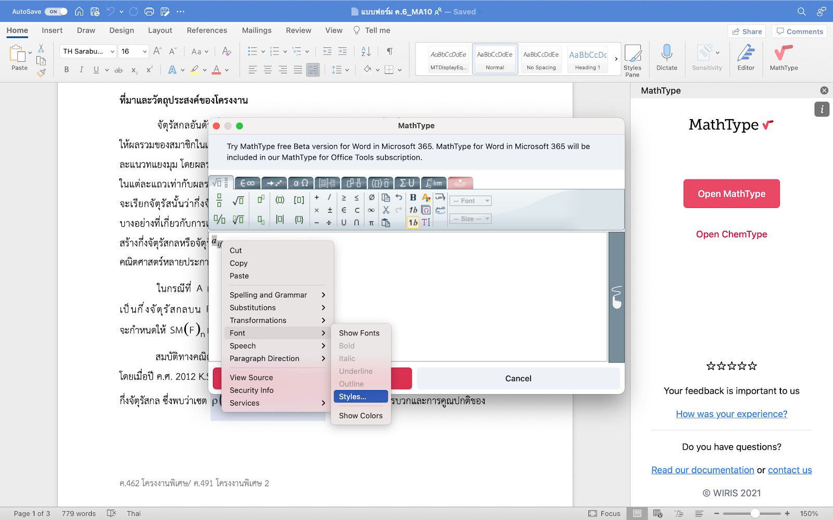Switch to the References ribbon tab
Image resolution: width=833 pixels, height=520 pixels.
pyautogui.click(x=207, y=30)
